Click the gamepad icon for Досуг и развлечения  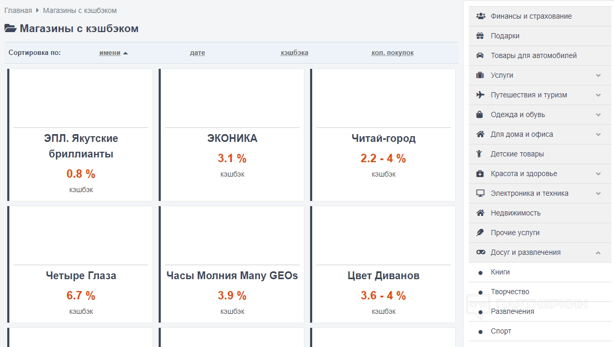tap(480, 252)
